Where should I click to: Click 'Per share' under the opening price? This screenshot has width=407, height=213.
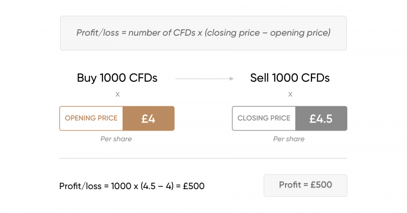click(x=116, y=139)
